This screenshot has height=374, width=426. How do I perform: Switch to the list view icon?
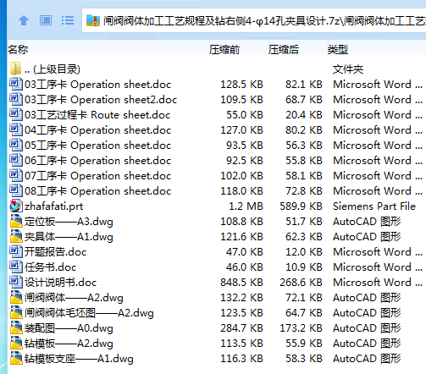(x=68, y=20)
